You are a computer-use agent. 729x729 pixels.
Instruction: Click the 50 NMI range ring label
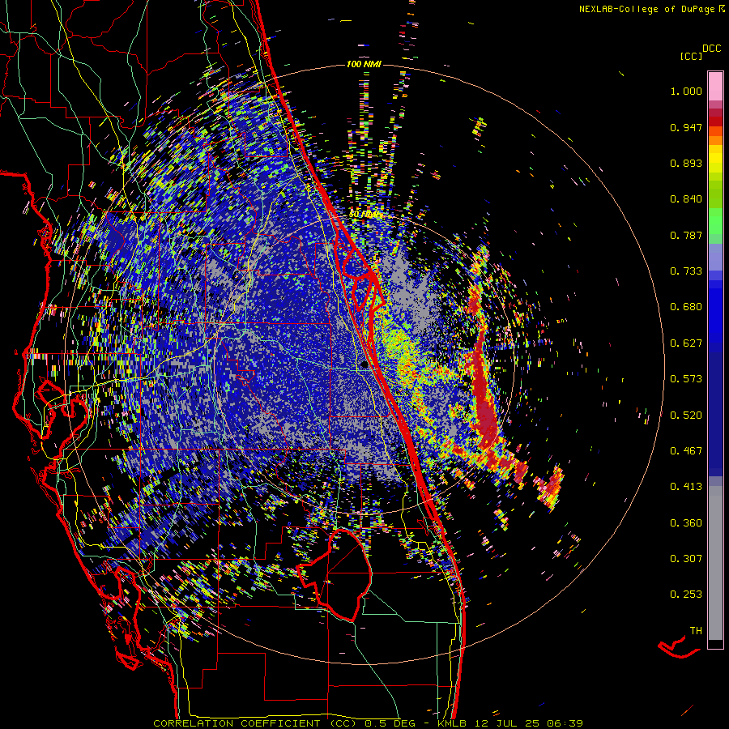[364, 215]
